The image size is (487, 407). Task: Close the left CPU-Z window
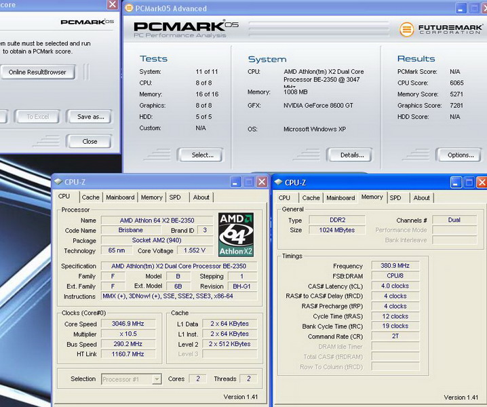pos(262,182)
